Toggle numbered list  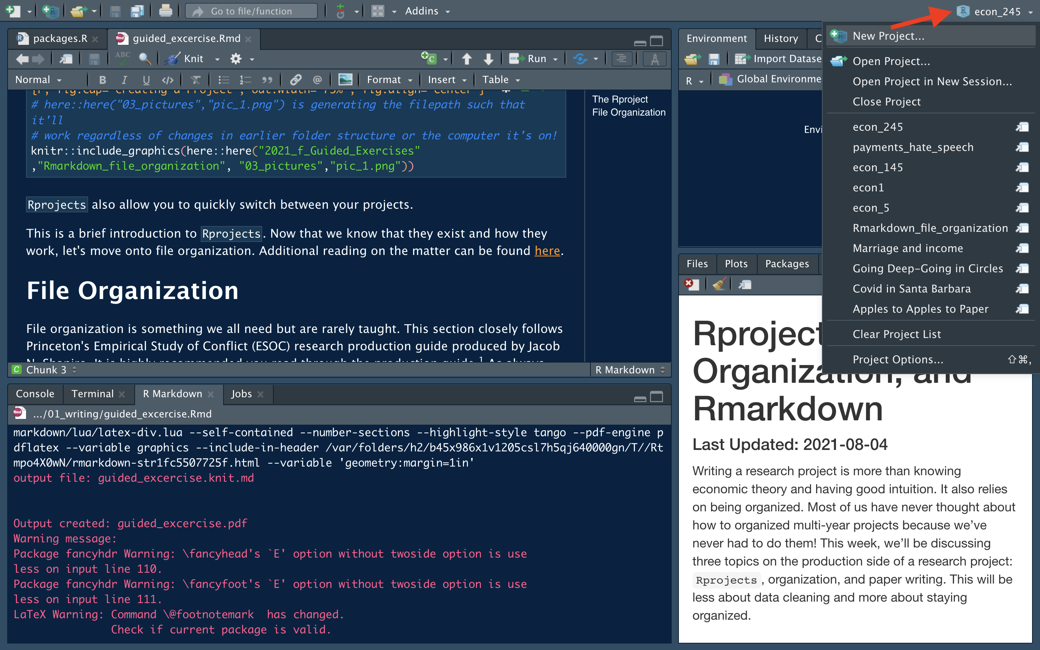point(246,80)
